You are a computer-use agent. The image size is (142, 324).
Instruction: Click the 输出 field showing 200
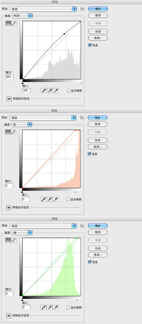coord(10,77)
